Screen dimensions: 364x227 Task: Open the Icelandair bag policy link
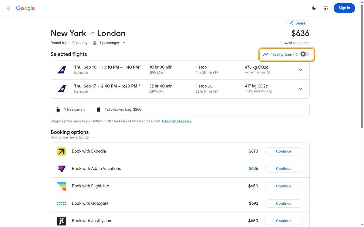click(x=177, y=121)
